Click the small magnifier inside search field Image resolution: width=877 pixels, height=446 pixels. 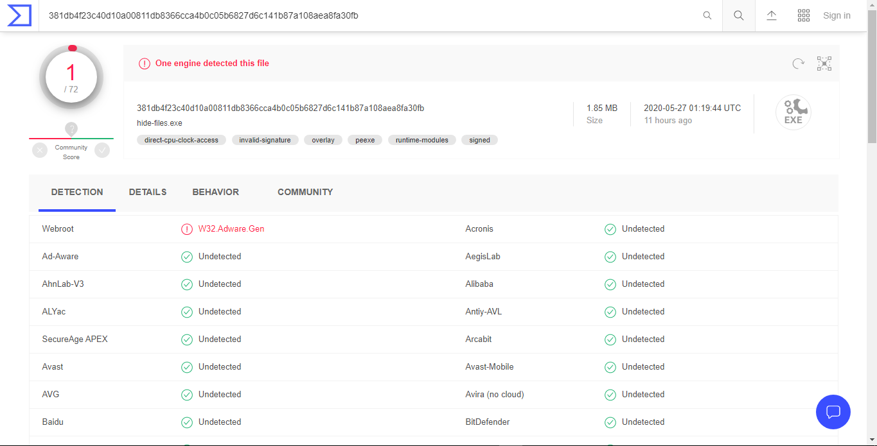tap(707, 15)
